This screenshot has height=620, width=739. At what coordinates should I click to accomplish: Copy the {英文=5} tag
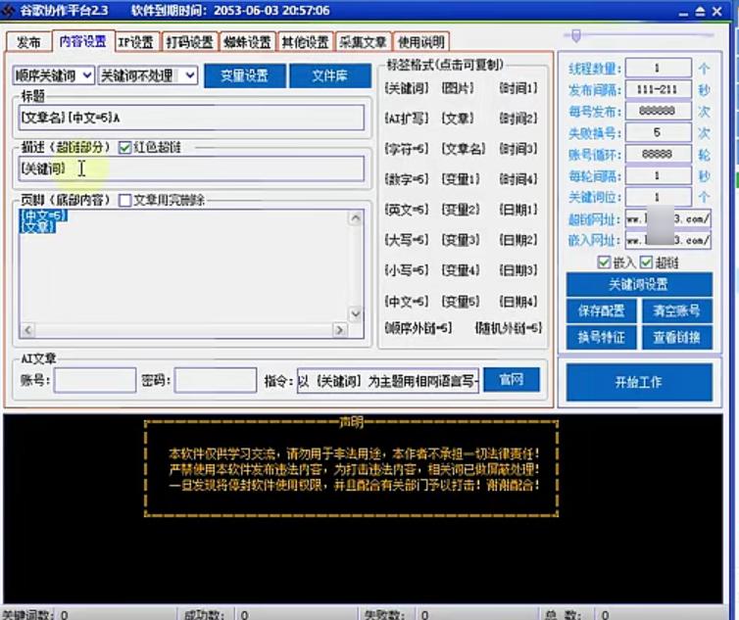[407, 210]
